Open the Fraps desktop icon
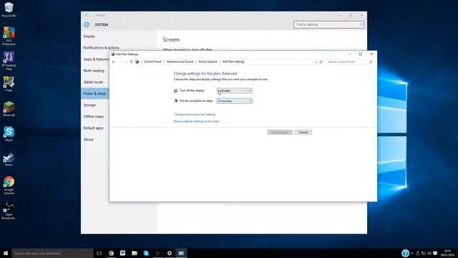Viewport: 458px width, 258px height. [x=9, y=84]
